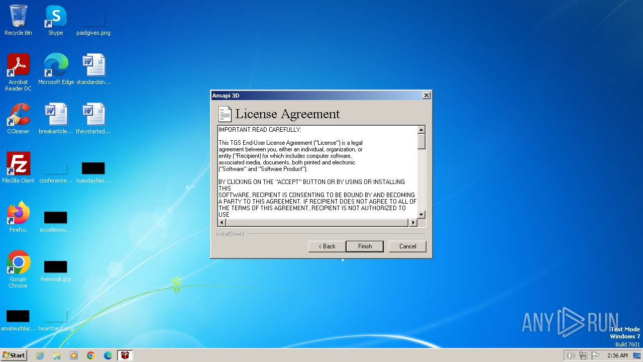
Task: Open the Firefox desktop shortcut
Action: pyautogui.click(x=18, y=217)
